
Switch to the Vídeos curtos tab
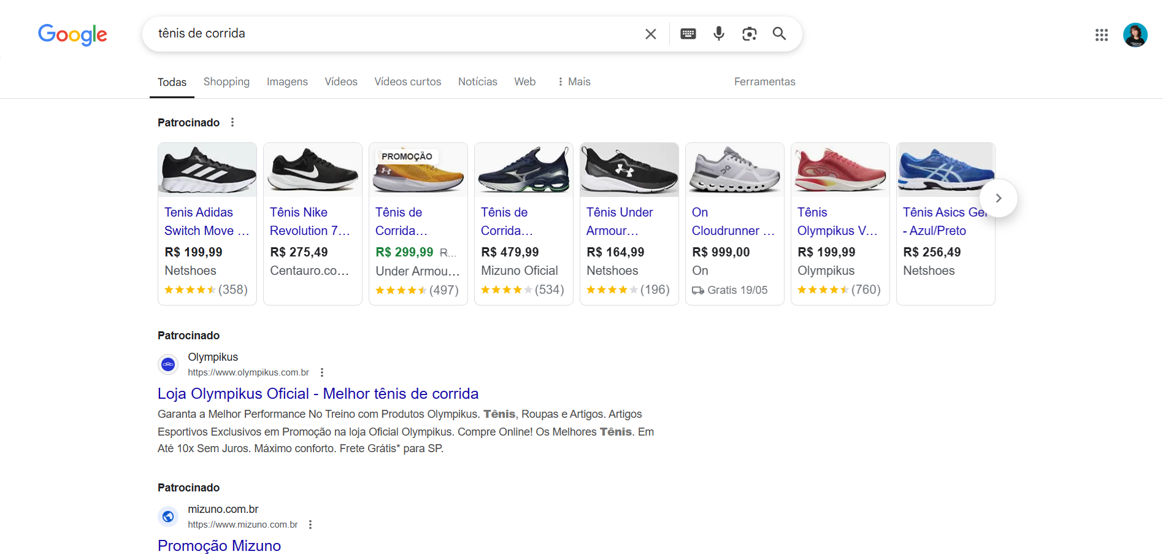(408, 82)
